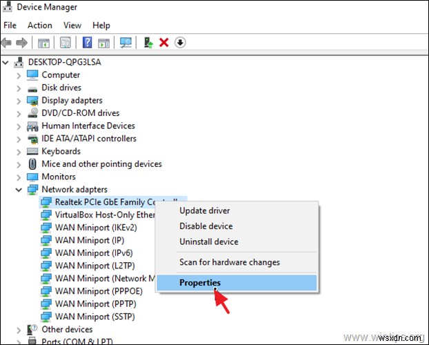Expand the Human Interface Devices node
Screen dimensions: 429x345
click(19, 126)
